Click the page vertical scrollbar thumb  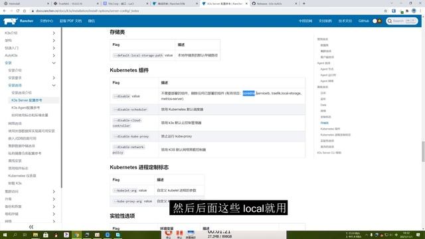(423, 151)
